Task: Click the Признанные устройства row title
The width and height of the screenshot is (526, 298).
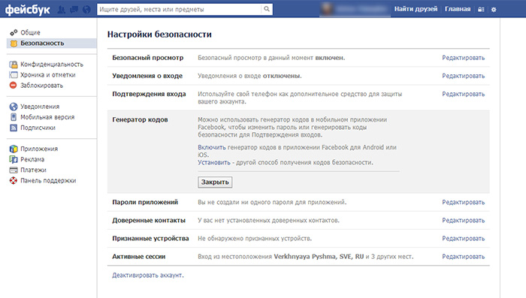Action: (150, 239)
